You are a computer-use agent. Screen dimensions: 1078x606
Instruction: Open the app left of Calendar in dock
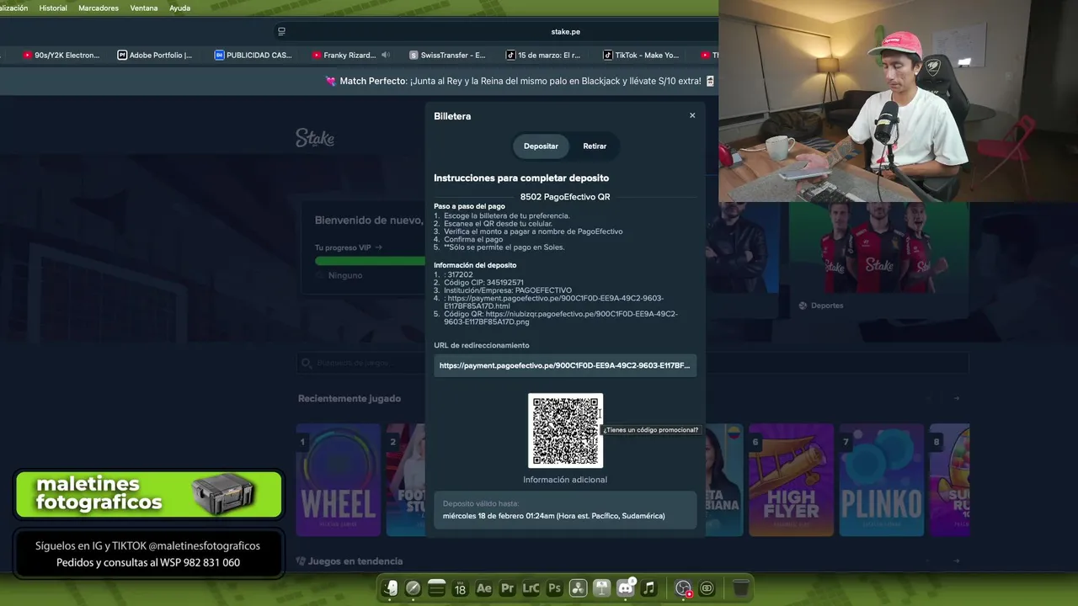click(436, 588)
